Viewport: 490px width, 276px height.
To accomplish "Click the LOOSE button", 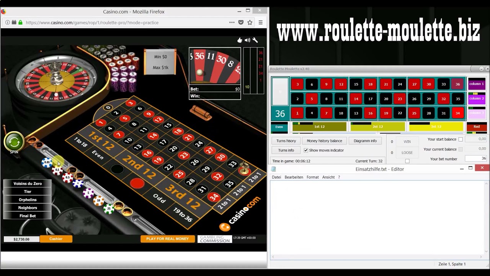I will (407, 153).
